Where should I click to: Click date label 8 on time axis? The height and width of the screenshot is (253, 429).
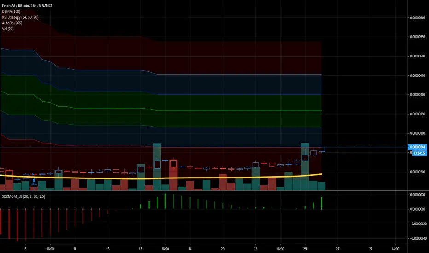(x=25, y=249)
